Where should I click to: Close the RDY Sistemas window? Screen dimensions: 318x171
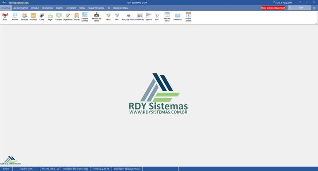[x=314, y=2]
